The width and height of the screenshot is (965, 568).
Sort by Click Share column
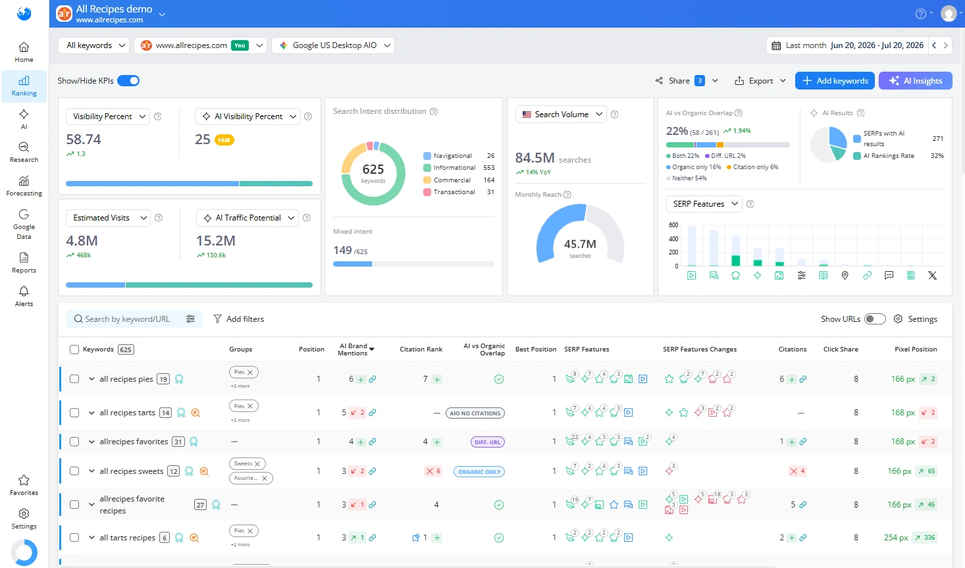click(x=841, y=349)
